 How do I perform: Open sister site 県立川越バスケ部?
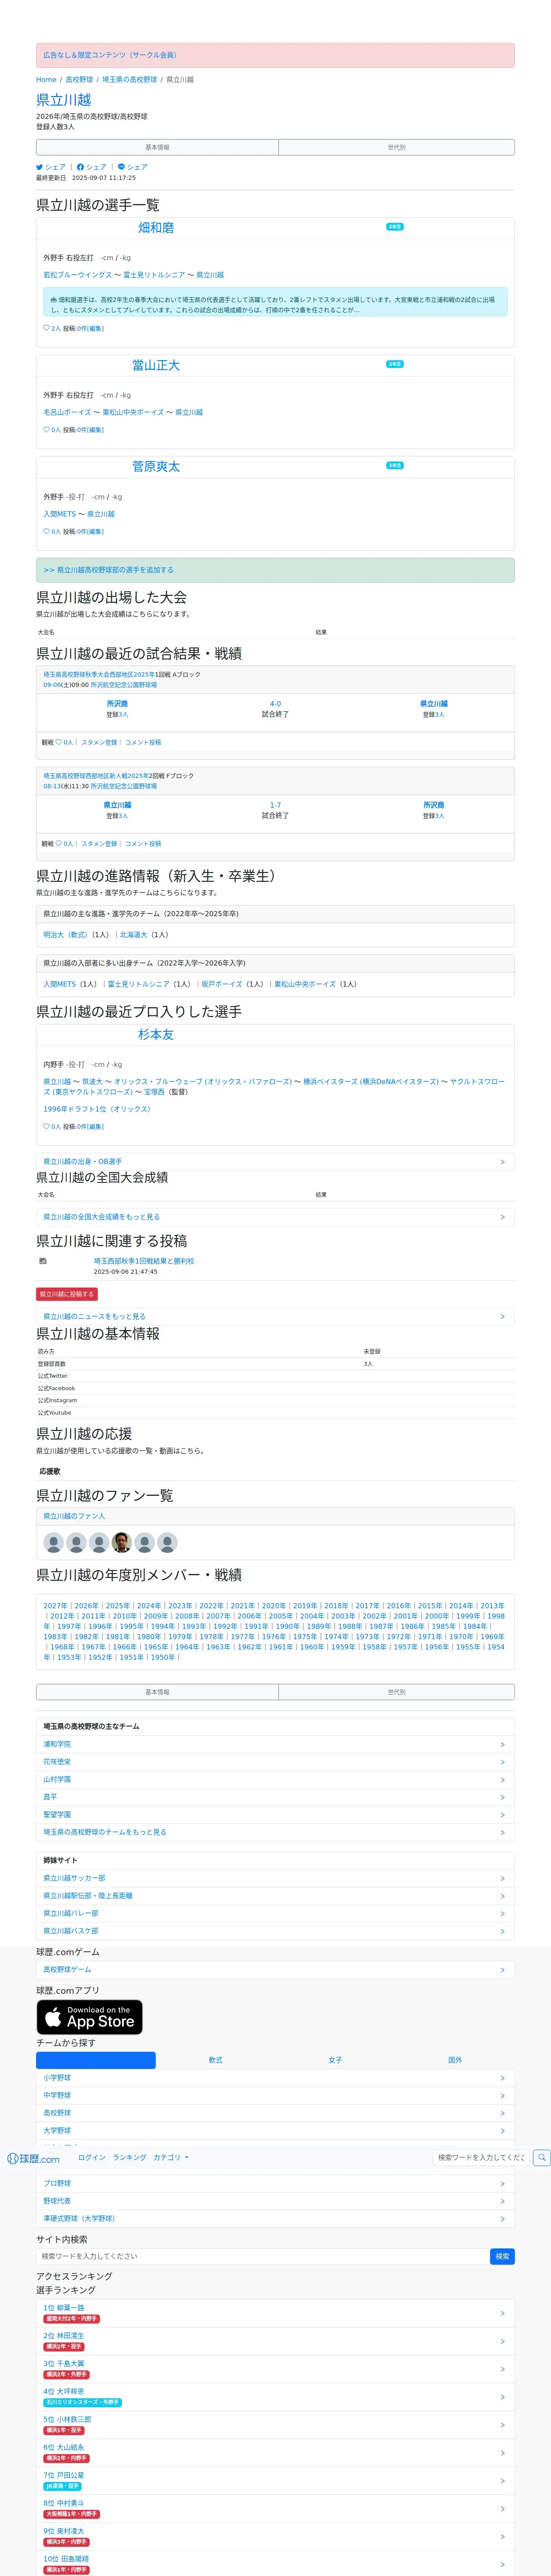275,1931
